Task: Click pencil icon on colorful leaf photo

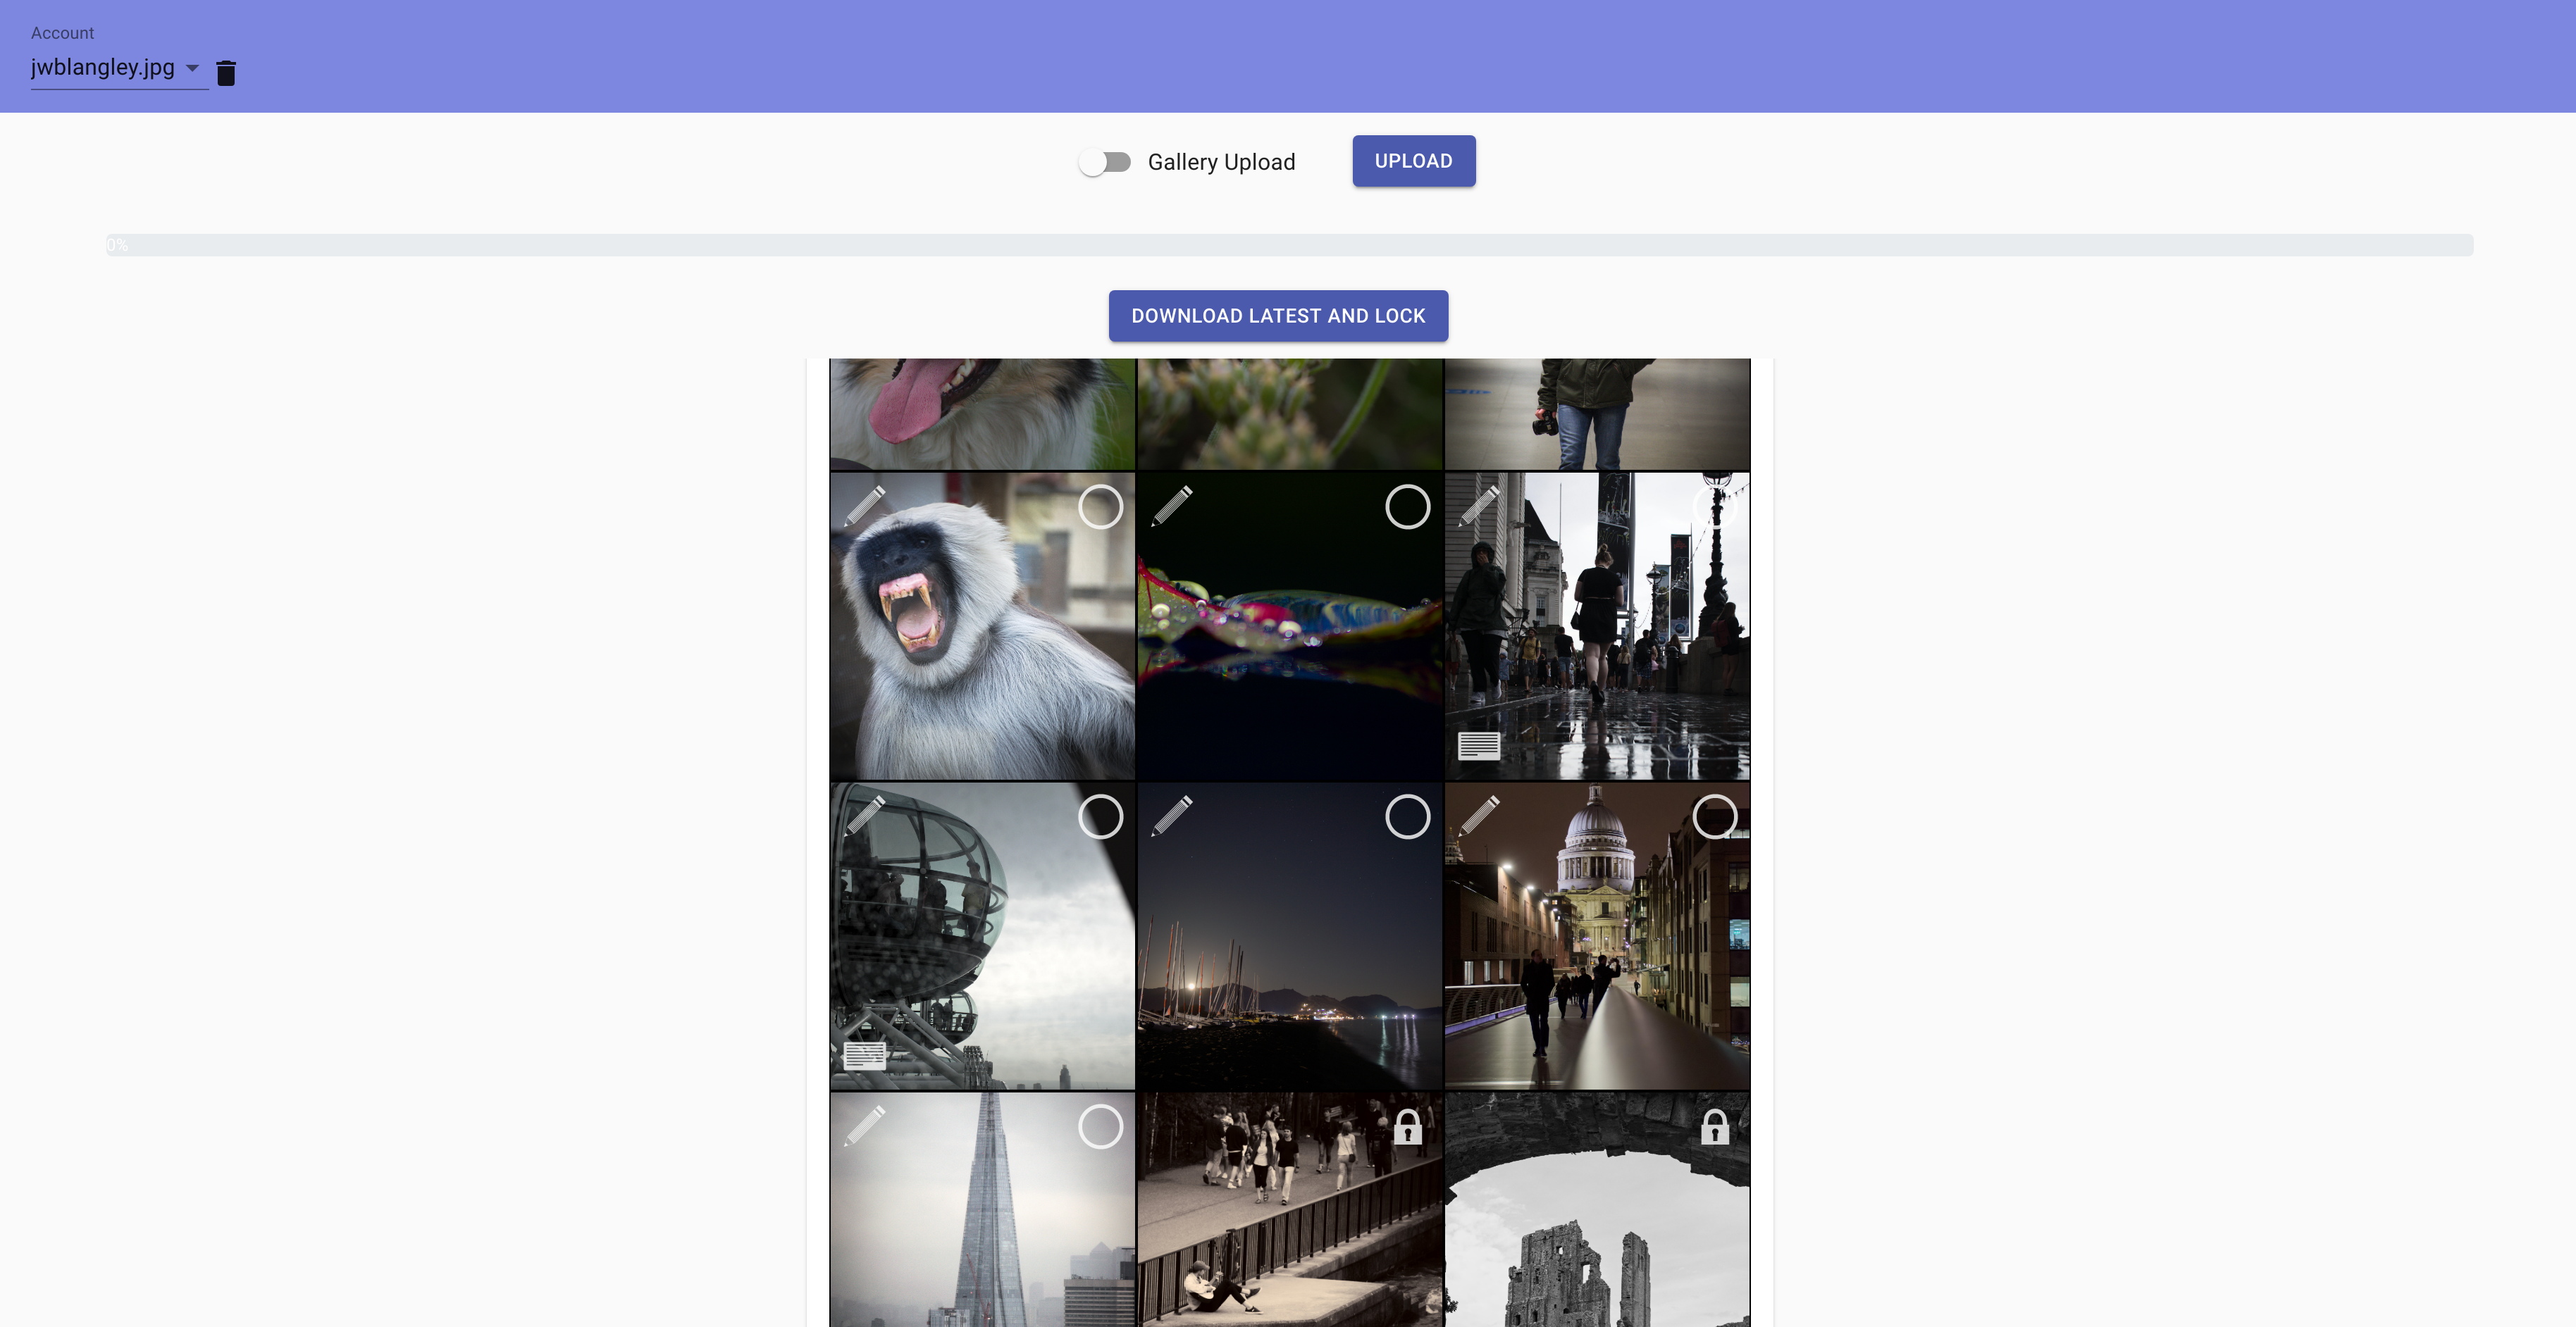Action: (x=1172, y=506)
